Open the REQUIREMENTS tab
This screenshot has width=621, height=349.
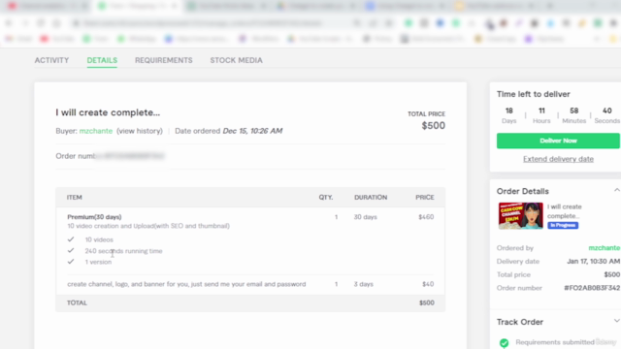[164, 60]
